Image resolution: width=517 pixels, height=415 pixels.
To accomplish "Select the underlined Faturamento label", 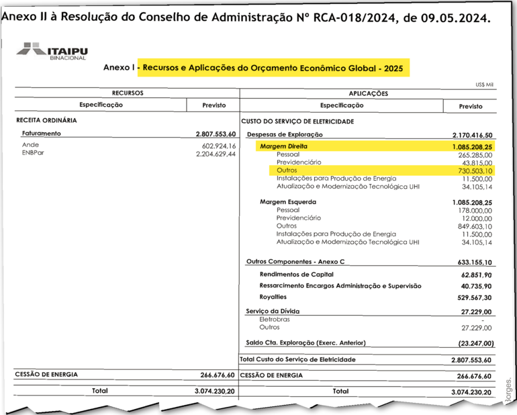I will (42, 134).
